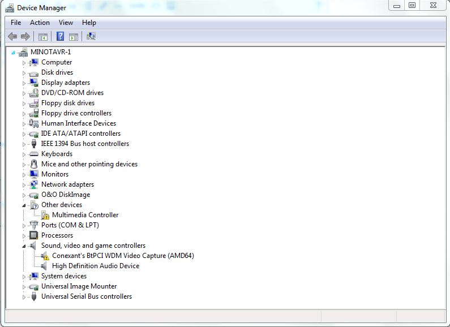Click the Forward arrow toolbar icon

25,36
